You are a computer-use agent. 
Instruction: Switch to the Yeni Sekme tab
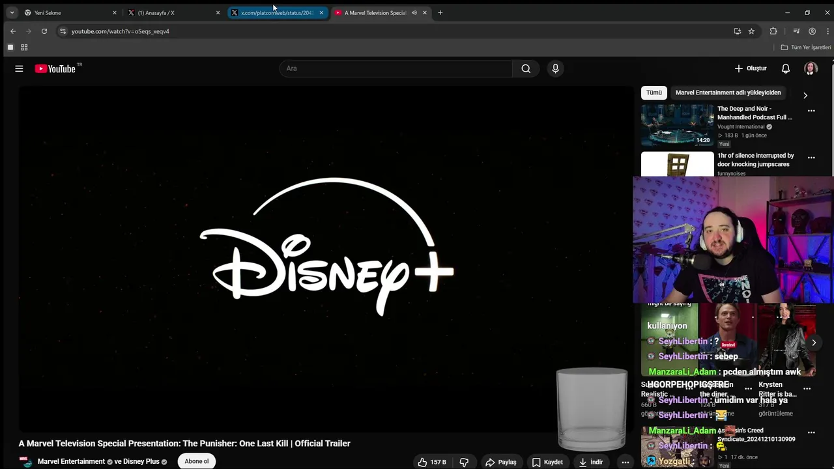[x=69, y=12]
